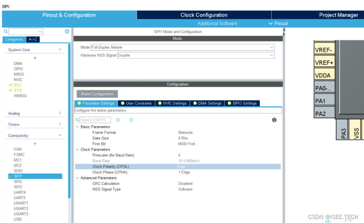Viewport: 364px width, 223px height.
Task: Open Hardware NSS Signal dropdown
Action: click(196, 55)
